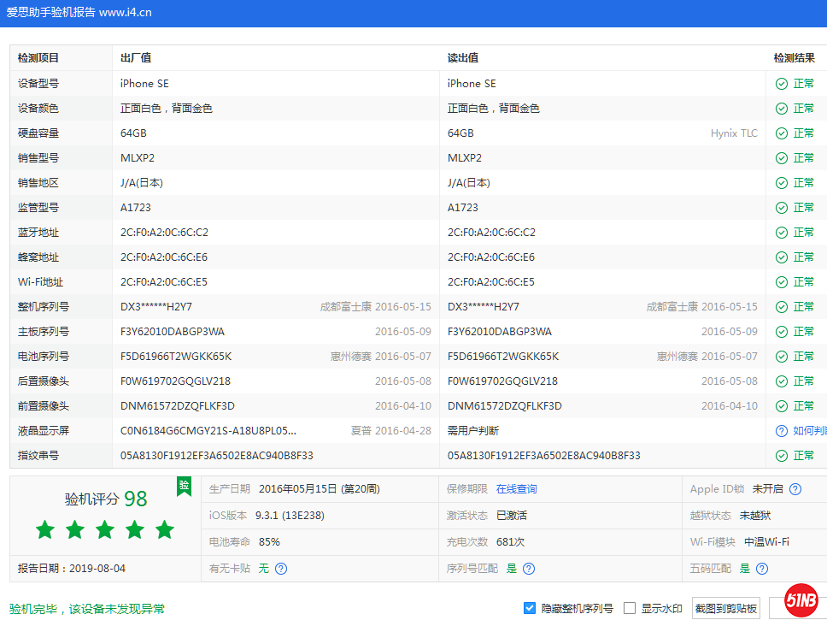Click the green 正常 check for 硬盘容量 row
Viewport: 827px width, 626px height.
coord(781,133)
